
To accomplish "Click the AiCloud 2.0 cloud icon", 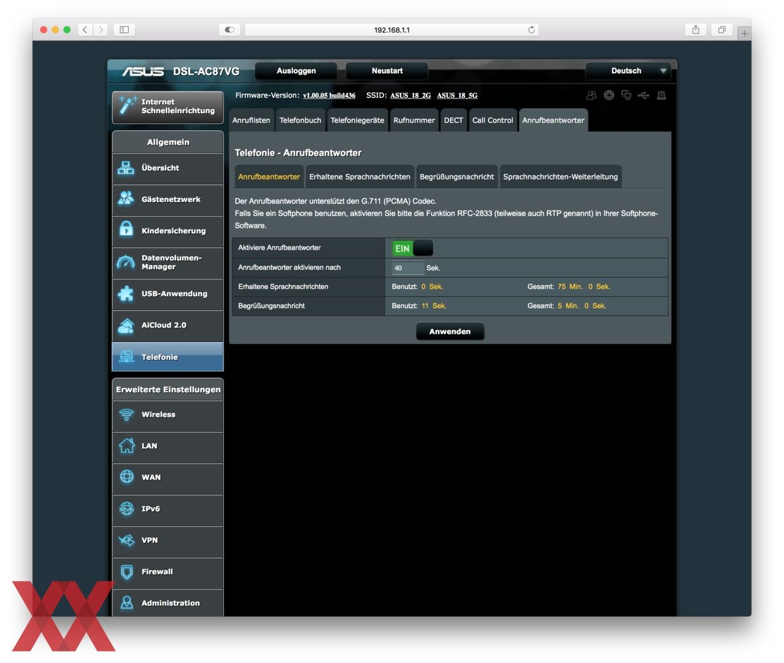I will pos(126,325).
